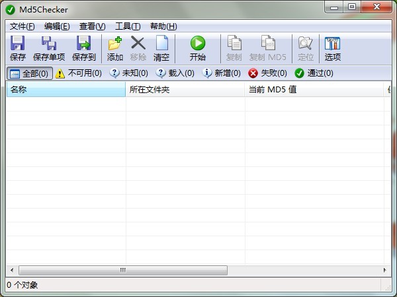Open the Tools (工具) menu
This screenshot has height=297, width=397.
[x=128, y=26]
